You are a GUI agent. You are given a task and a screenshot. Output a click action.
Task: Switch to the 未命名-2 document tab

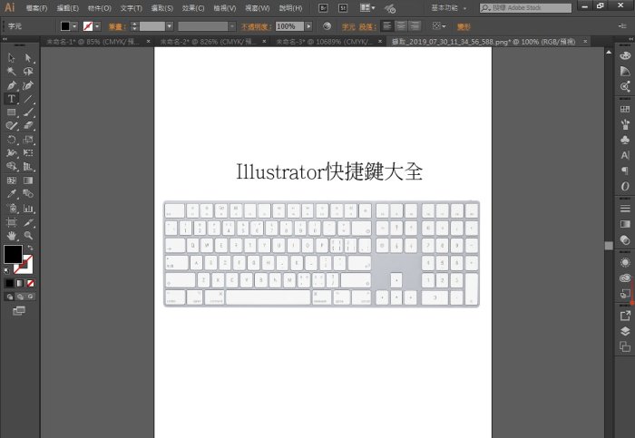(x=190, y=42)
